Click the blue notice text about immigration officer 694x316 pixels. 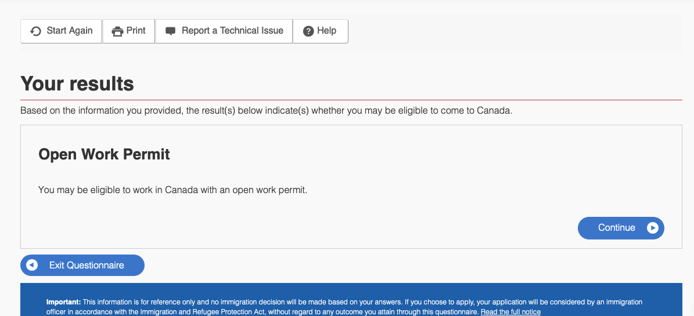click(344, 307)
